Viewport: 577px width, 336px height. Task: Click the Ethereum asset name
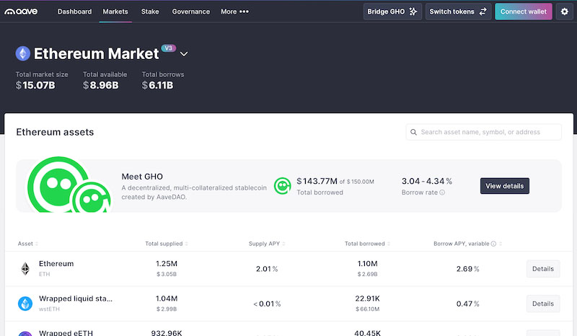56,263
